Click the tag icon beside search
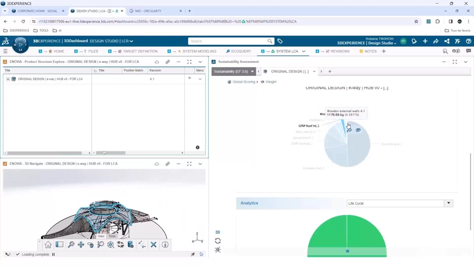Image resolution: width=474 pixels, height=266 pixels. tap(280, 41)
